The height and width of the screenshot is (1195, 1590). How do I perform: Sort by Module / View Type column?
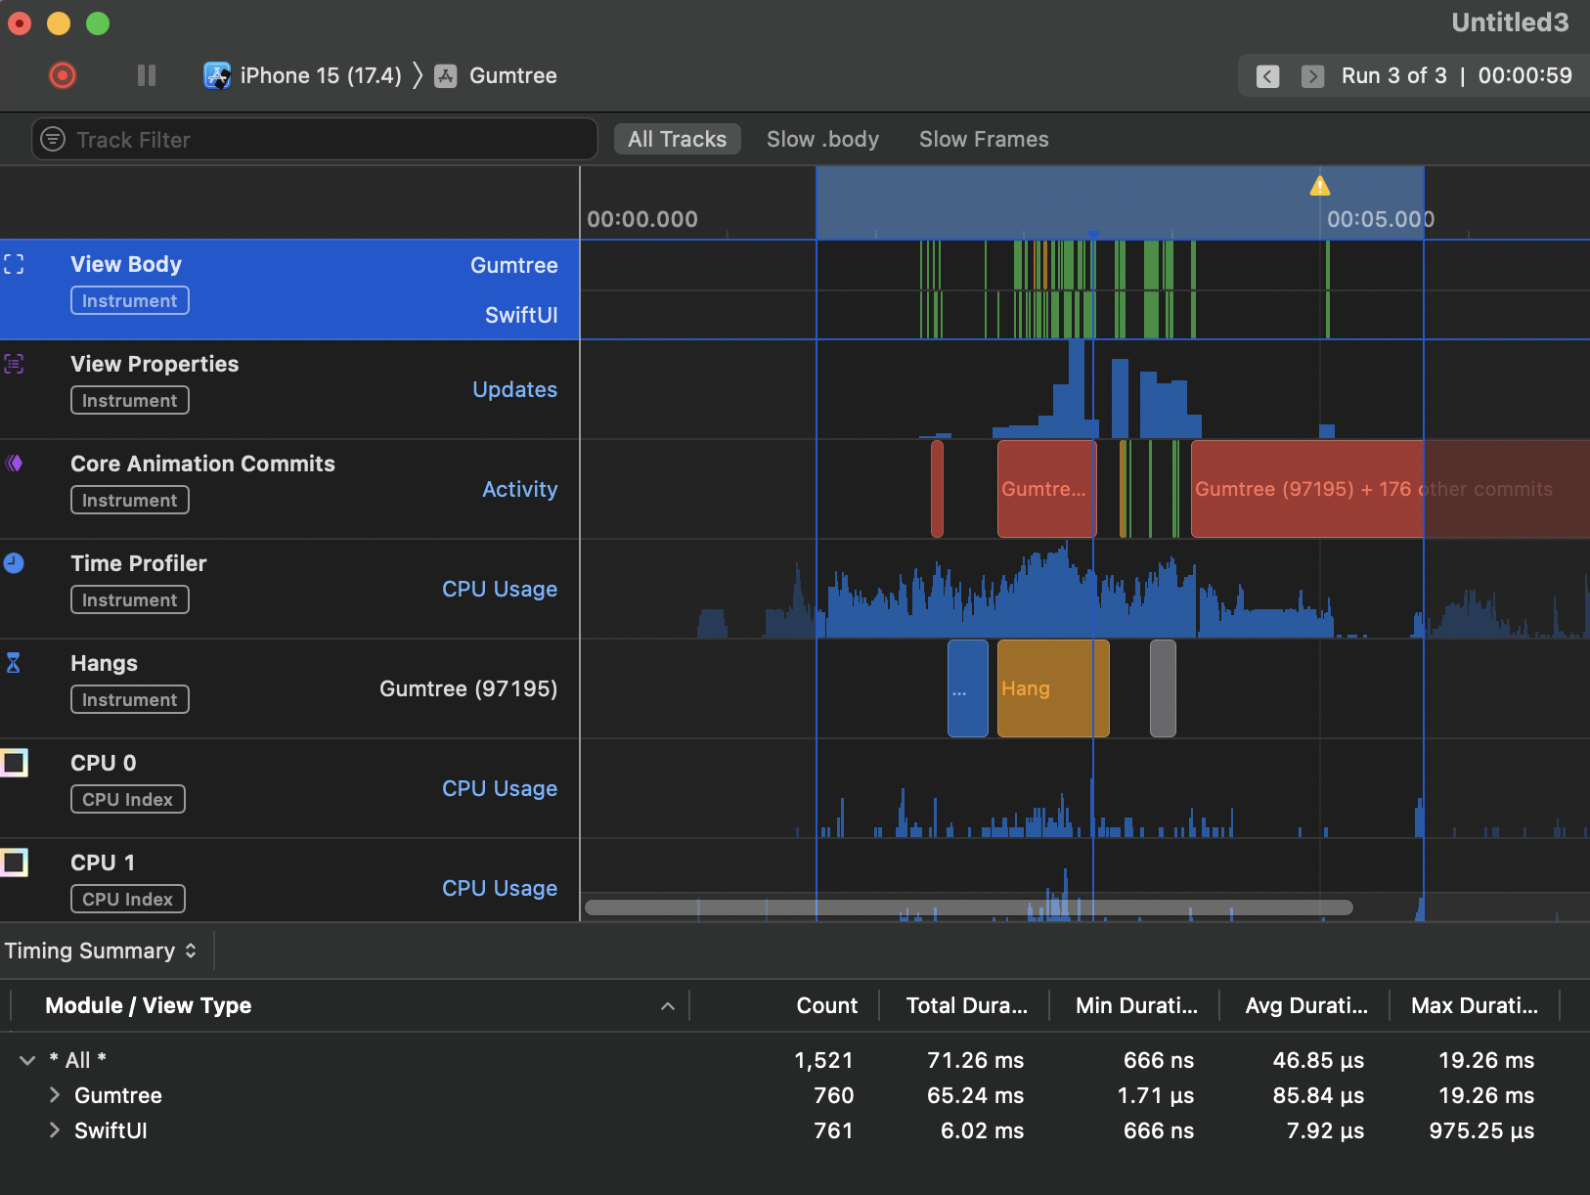(x=149, y=1005)
